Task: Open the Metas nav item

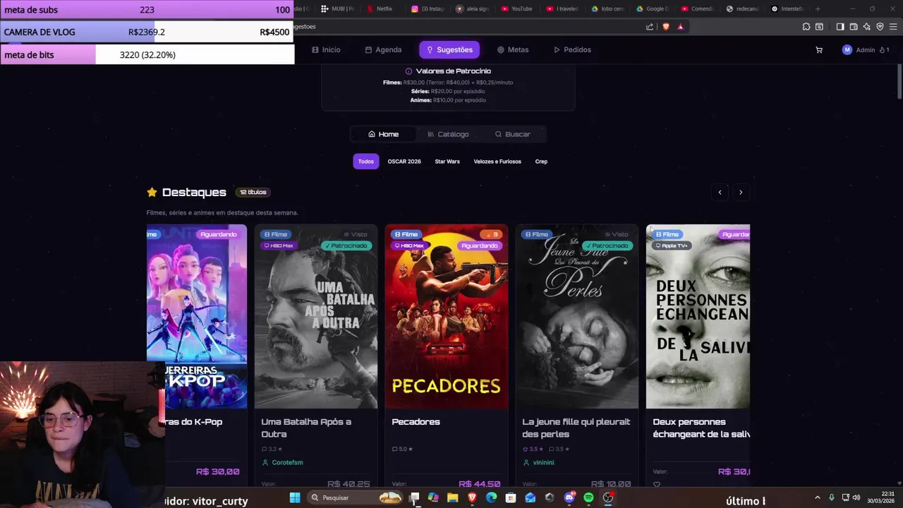Action: coord(513,50)
